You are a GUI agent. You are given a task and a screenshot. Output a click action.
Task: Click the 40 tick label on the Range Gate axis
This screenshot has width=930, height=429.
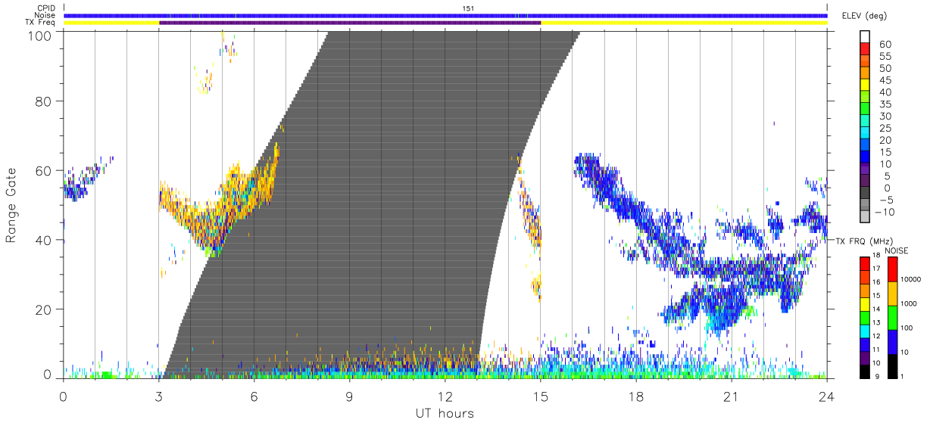coord(43,240)
